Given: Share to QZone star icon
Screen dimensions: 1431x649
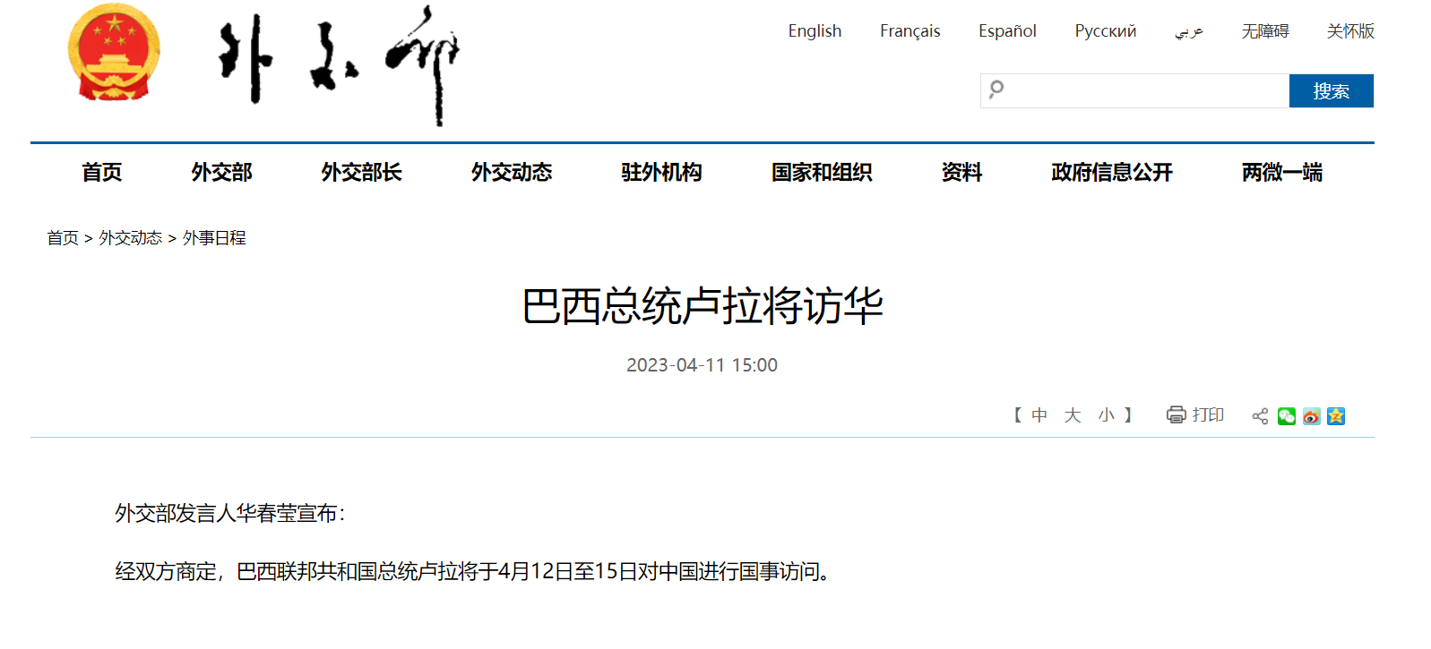Looking at the screenshot, I should pyautogui.click(x=1336, y=416).
